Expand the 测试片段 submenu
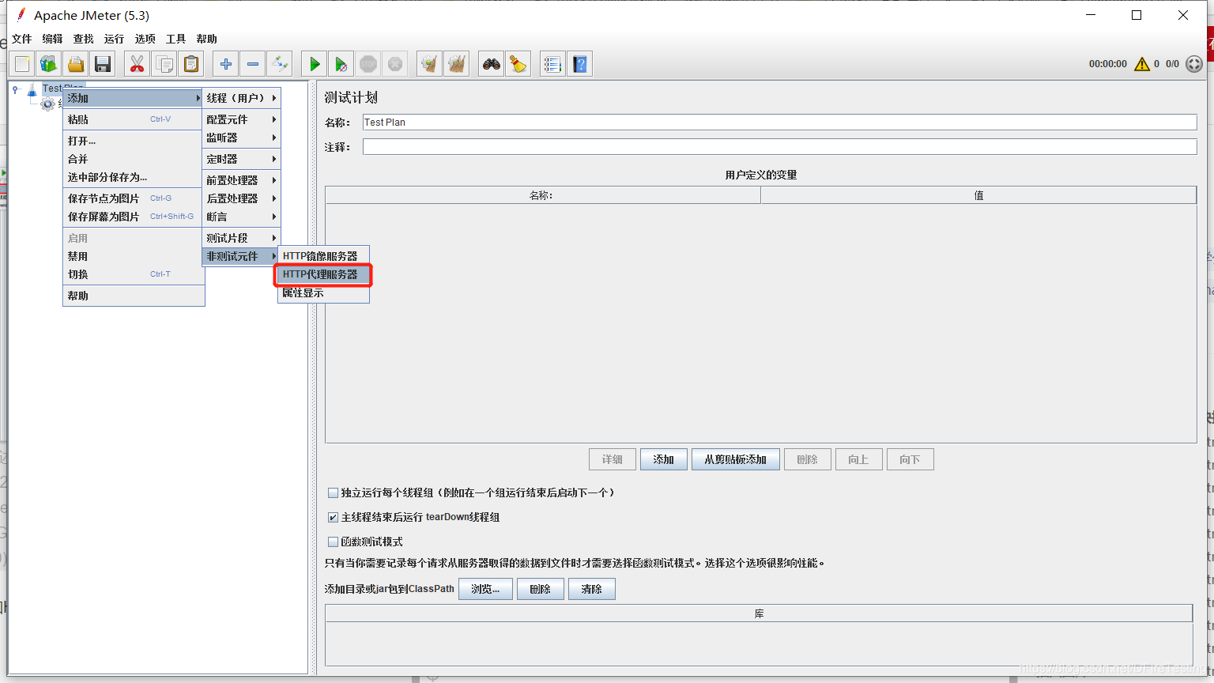 pos(241,238)
